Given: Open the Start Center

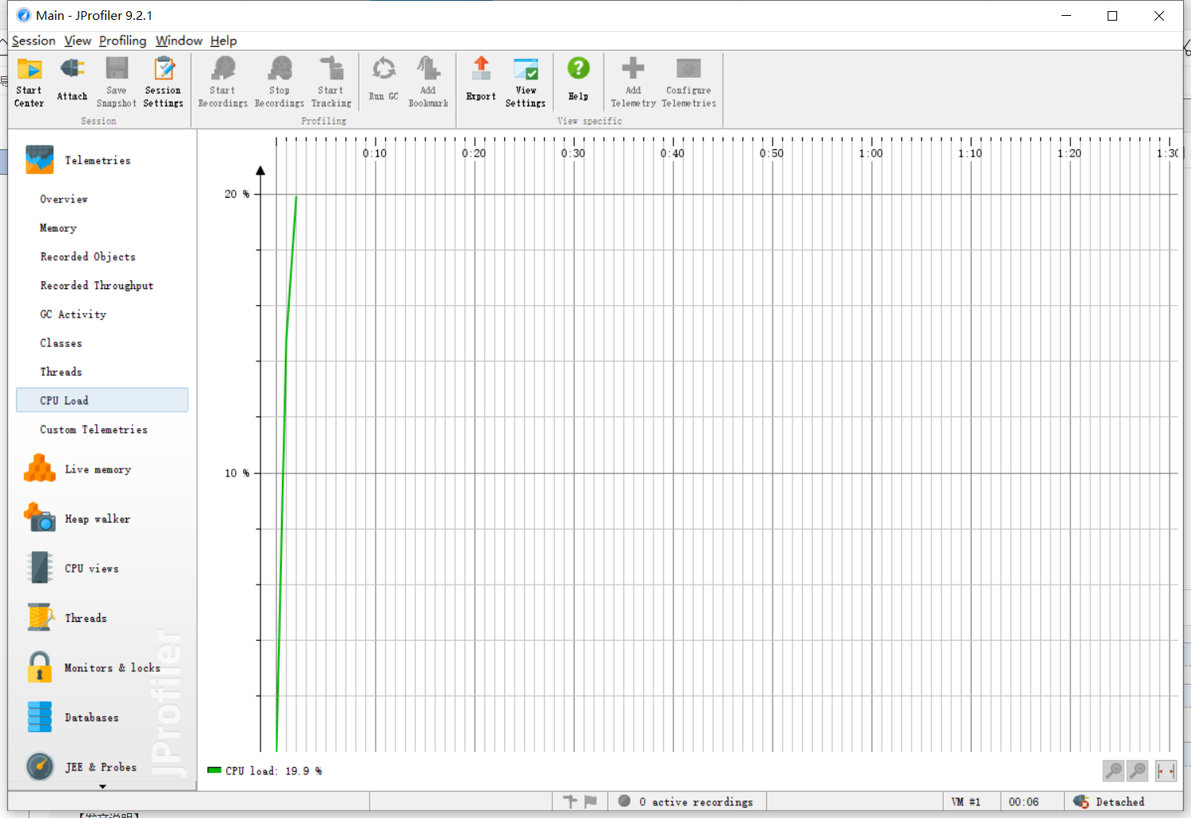Looking at the screenshot, I should click(x=29, y=82).
